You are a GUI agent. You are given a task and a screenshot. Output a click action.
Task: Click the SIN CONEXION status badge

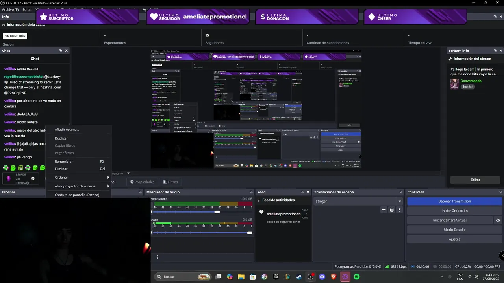coord(15,36)
